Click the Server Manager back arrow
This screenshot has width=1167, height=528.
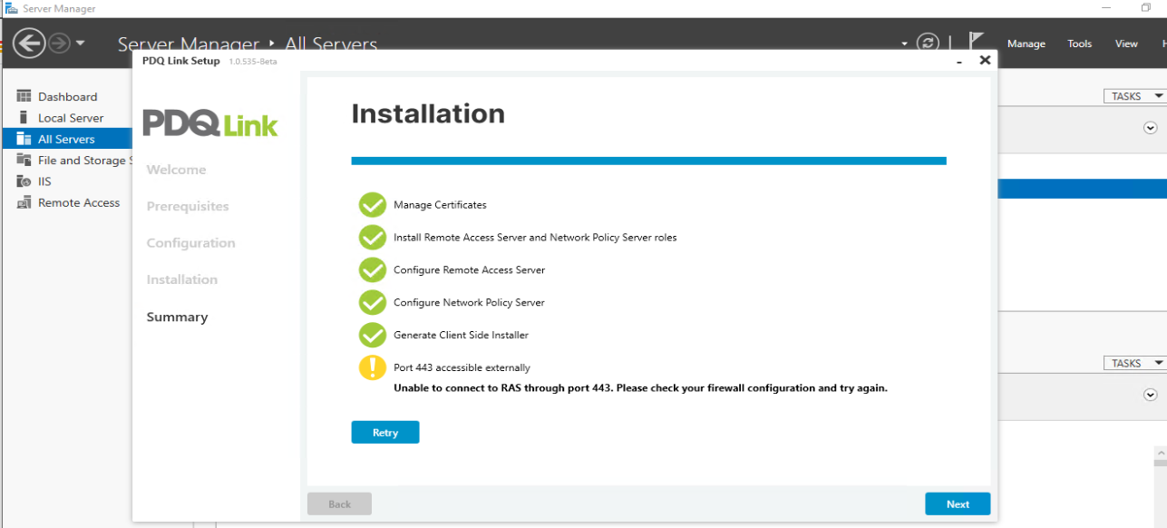pyautogui.click(x=29, y=43)
